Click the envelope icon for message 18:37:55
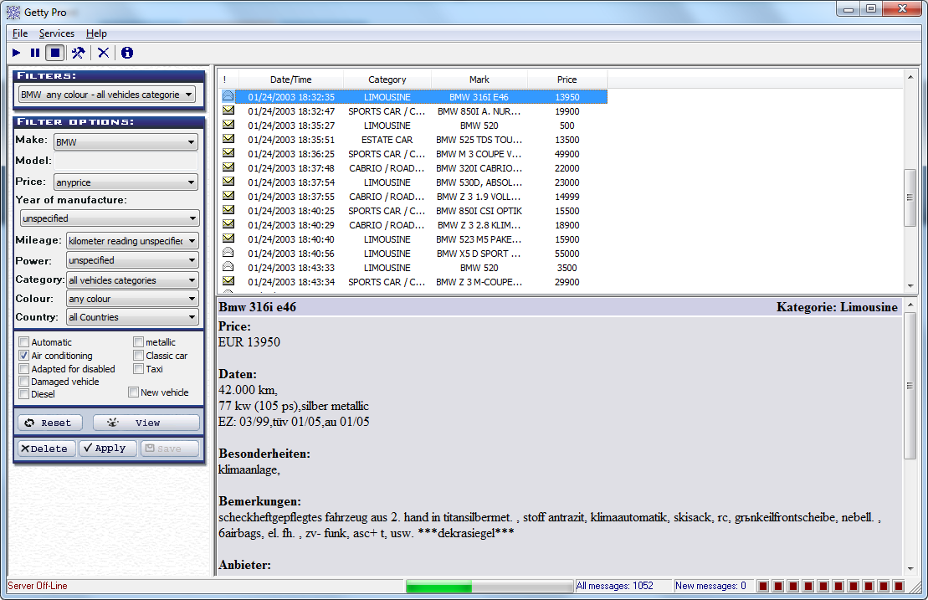This screenshot has height=600, width=928. point(228,196)
